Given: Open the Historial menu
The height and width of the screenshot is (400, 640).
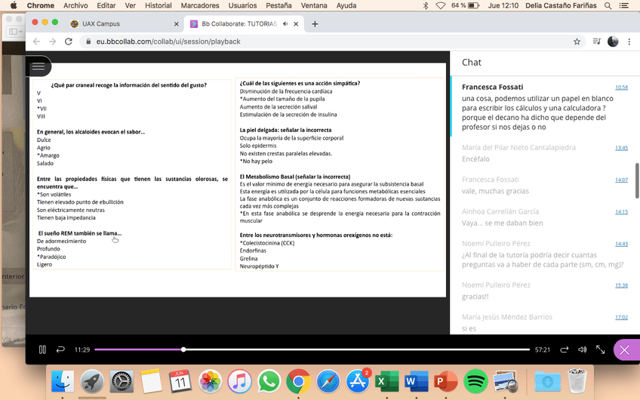Looking at the screenshot, I should (158, 6).
